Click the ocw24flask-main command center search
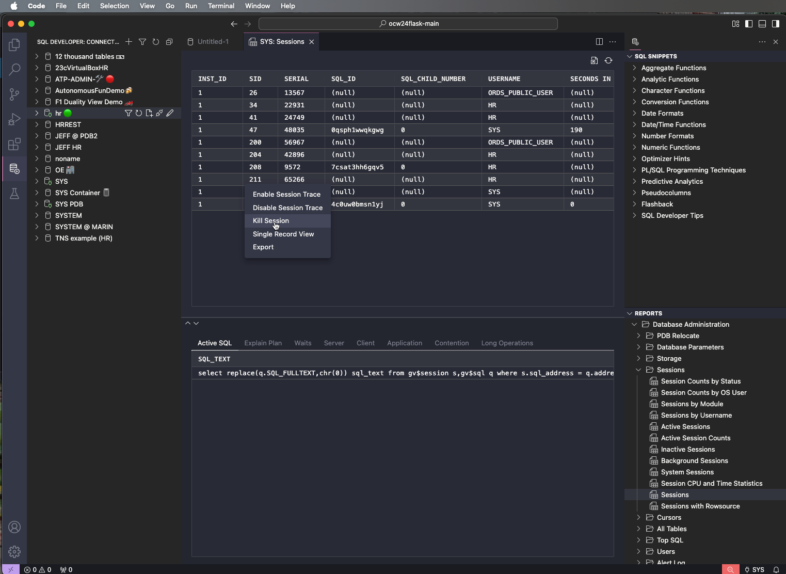This screenshot has height=574, width=786. [x=408, y=24]
